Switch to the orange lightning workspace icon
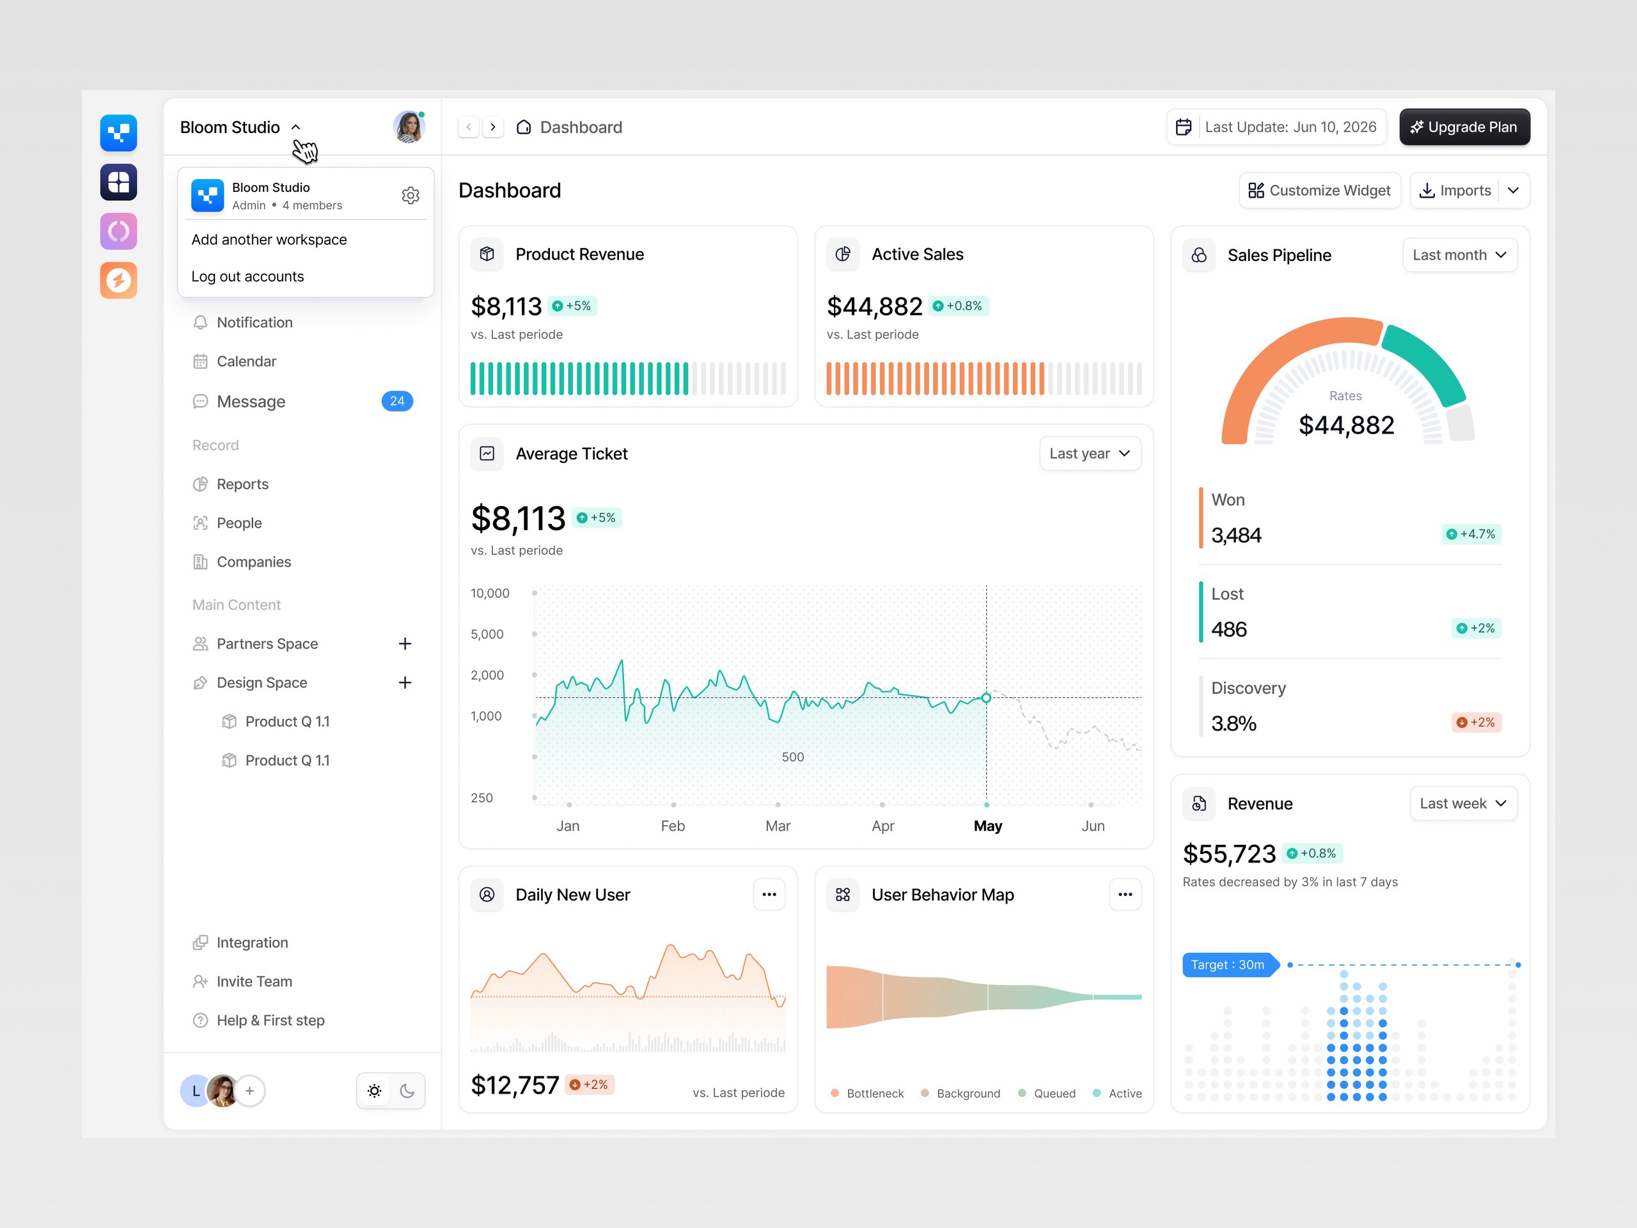This screenshot has width=1637, height=1228. pyautogui.click(x=118, y=281)
